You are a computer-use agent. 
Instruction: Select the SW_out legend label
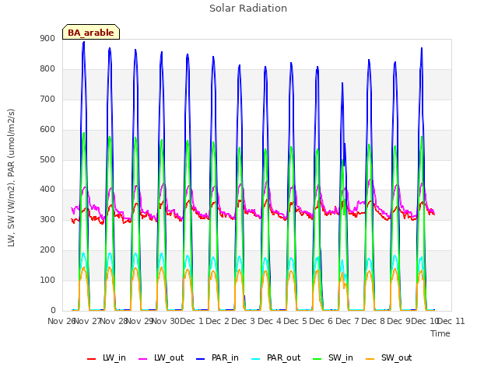(396, 358)
